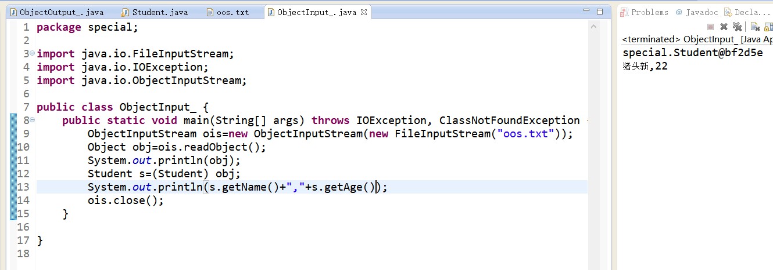Click console output 'special.Student@bf2d5e'
This screenshot has width=773, height=270.
pos(693,53)
